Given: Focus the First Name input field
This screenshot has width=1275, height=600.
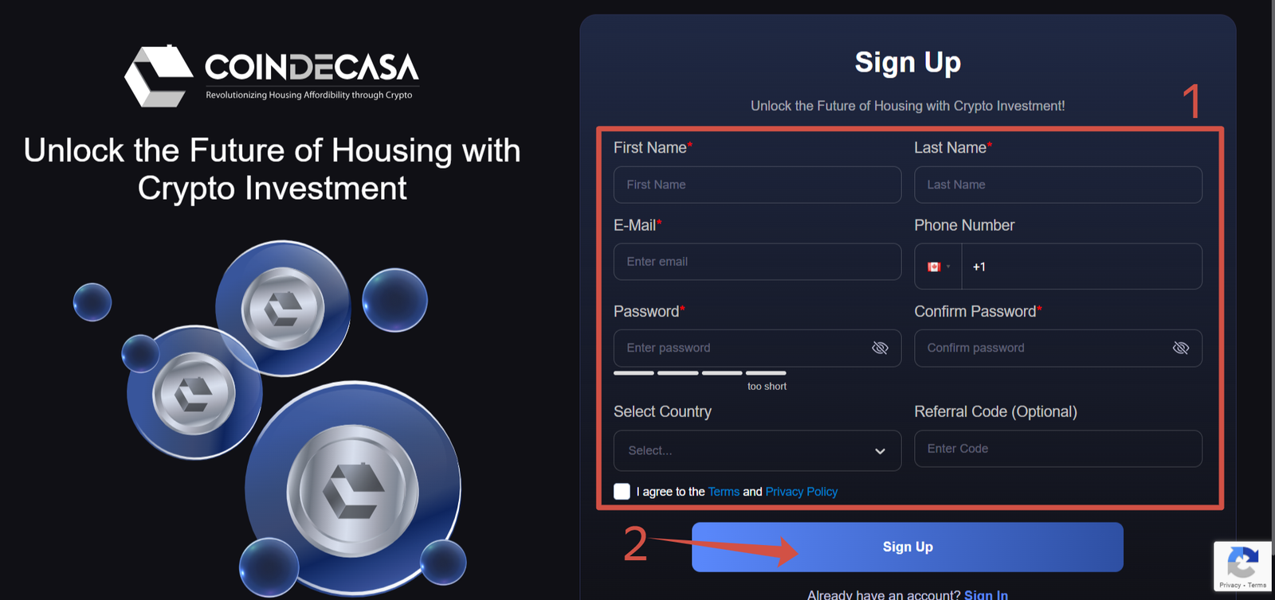Looking at the screenshot, I should (757, 185).
